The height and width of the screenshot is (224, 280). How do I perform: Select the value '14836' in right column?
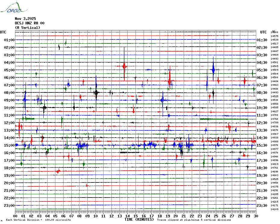point(275,126)
